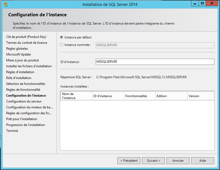Click the ID d'instance input field
220x170 pixels.
click(155, 62)
